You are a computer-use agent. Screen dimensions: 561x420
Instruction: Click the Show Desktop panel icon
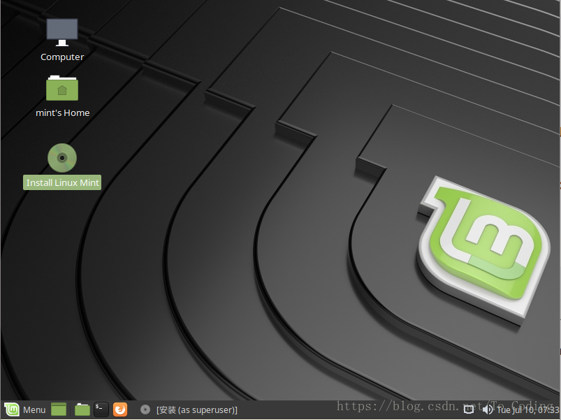pos(59,410)
